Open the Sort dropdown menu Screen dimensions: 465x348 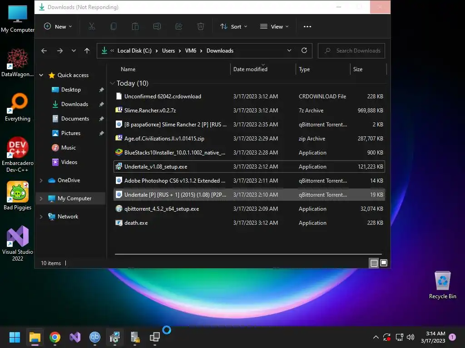pos(234,27)
